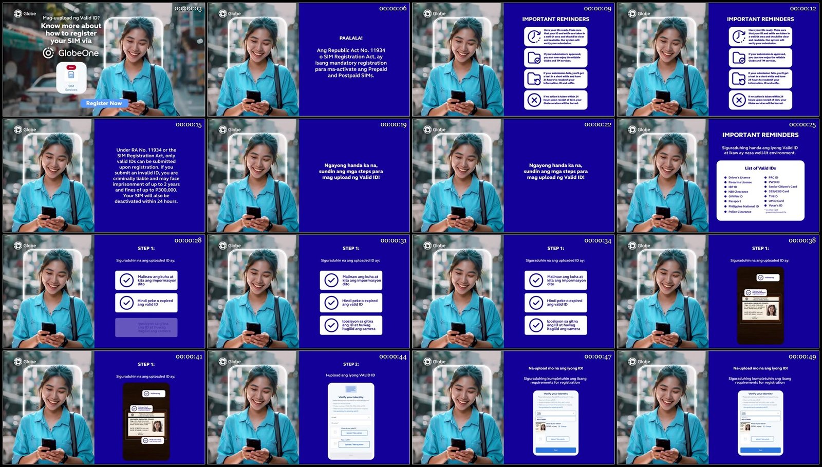Click the folder-resubmit icon in 00:00:09 frame
822x467 pixels.
[534, 78]
